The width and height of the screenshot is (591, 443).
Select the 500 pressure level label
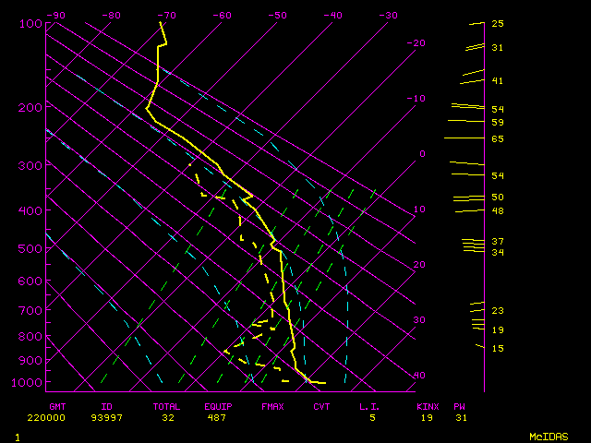pos(30,248)
